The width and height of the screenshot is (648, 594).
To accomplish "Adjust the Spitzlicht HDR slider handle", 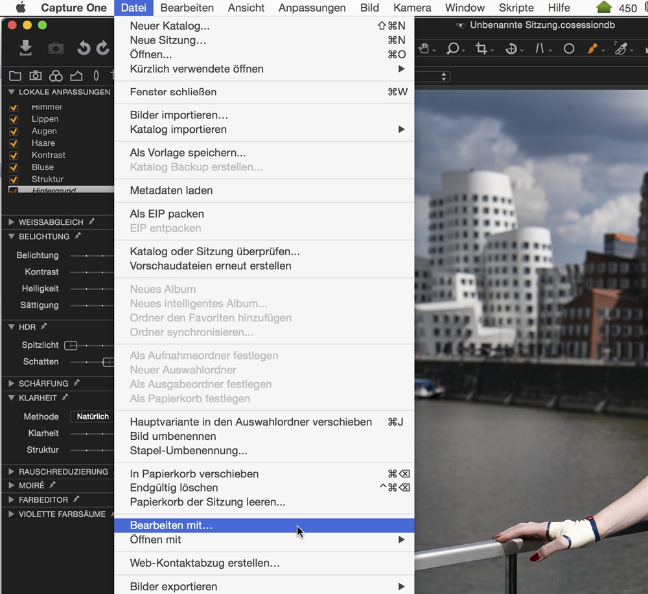I will pos(71,345).
